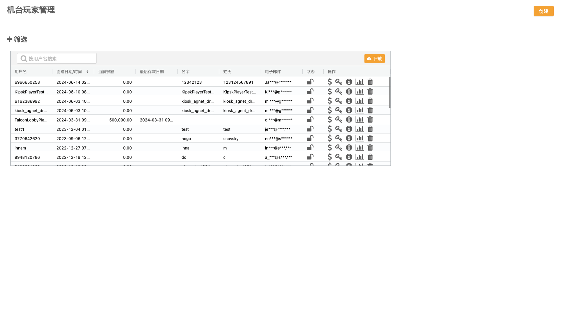Click the 电子邮件 column header
Screen dimensions: 561x334
273,72
